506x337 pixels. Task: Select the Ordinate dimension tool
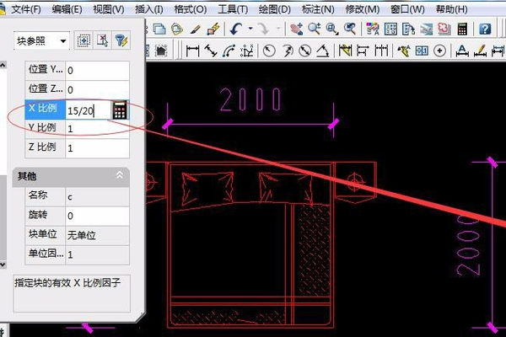(246, 51)
